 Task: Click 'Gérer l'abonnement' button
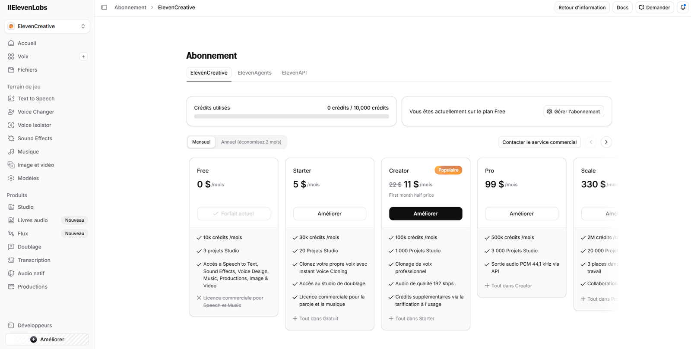click(574, 111)
